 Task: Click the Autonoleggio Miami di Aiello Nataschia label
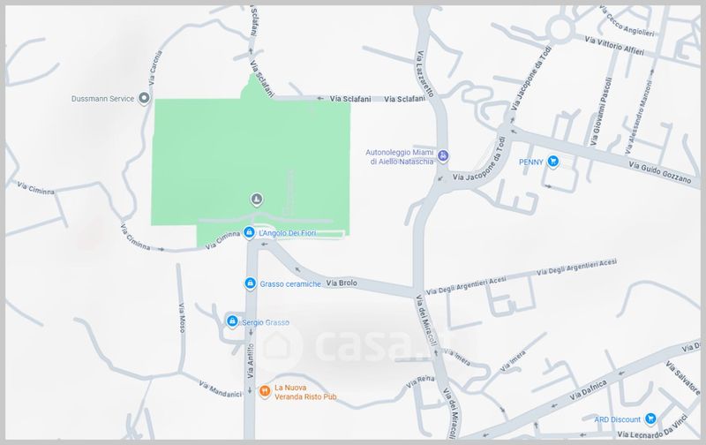click(x=400, y=157)
